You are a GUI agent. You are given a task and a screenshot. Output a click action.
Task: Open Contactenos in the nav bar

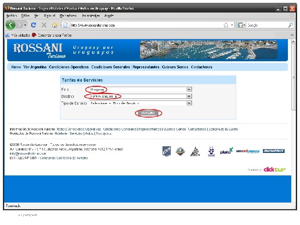tap(202, 67)
